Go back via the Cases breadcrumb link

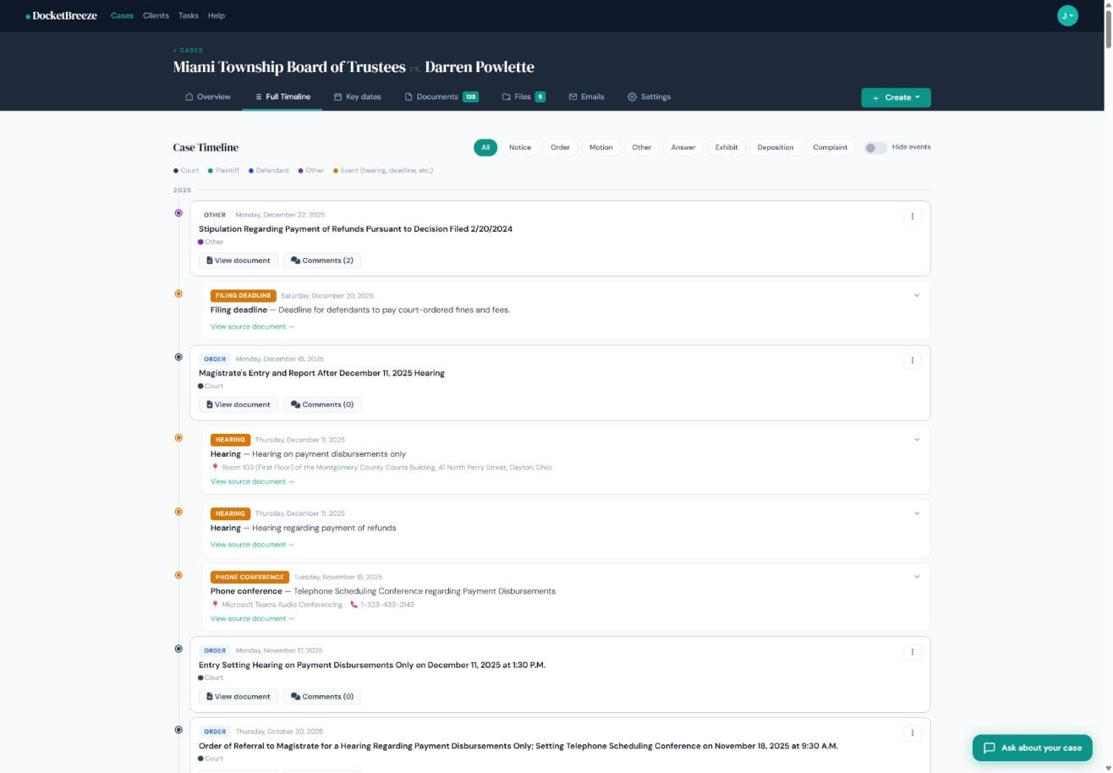189,50
